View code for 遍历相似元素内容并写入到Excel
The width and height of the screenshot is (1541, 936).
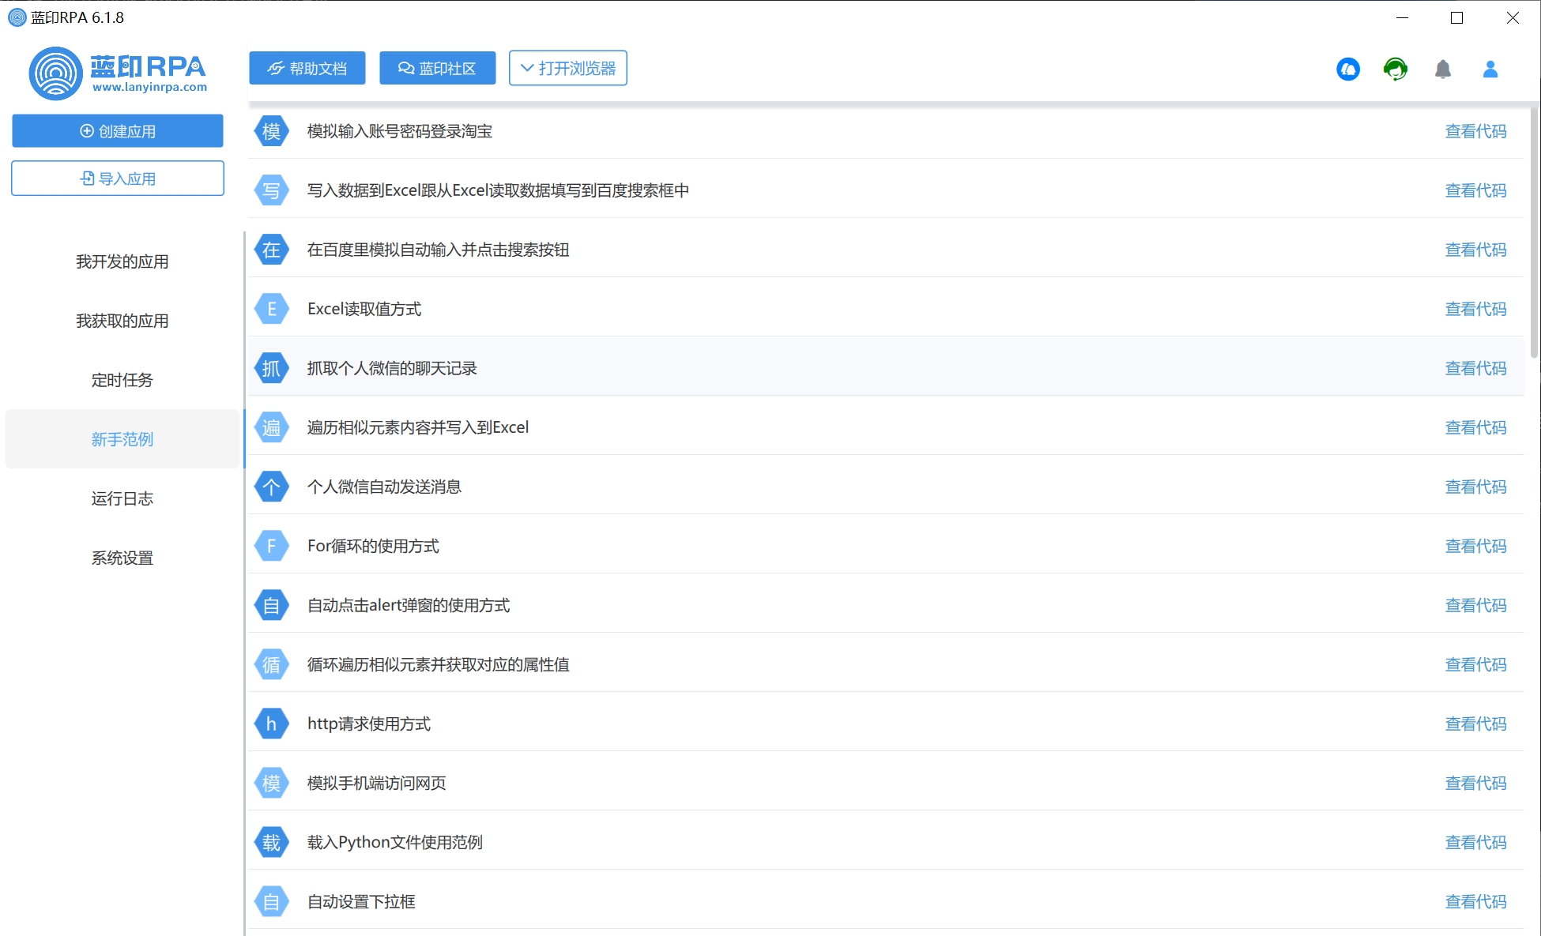point(1475,427)
